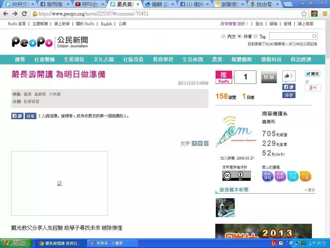Switch to the 未命名 - 小畫家 taskbar window
Image resolution: width=330 pixels, height=248 pixels.
point(112,243)
